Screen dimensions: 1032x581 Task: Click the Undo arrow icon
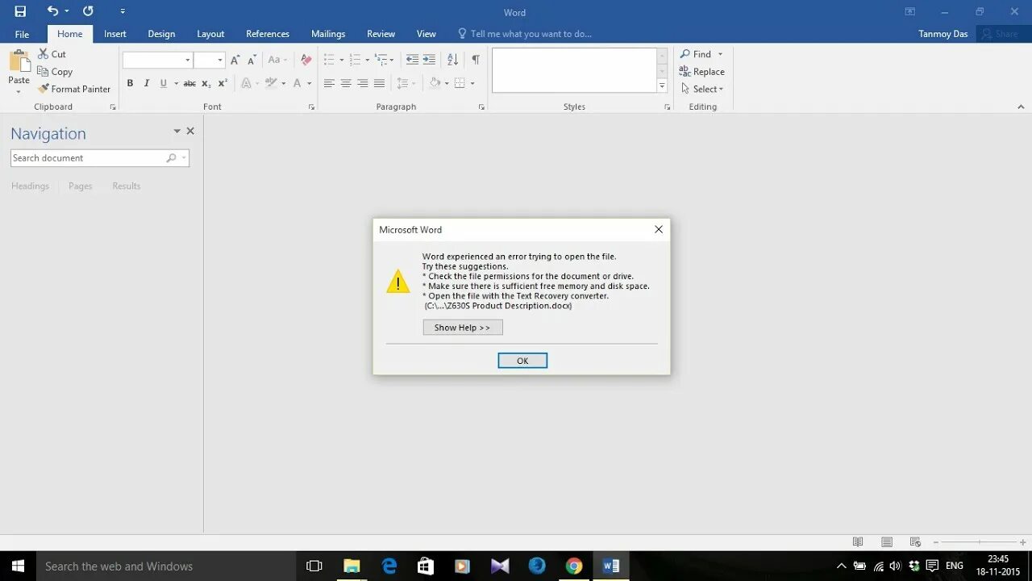point(52,11)
